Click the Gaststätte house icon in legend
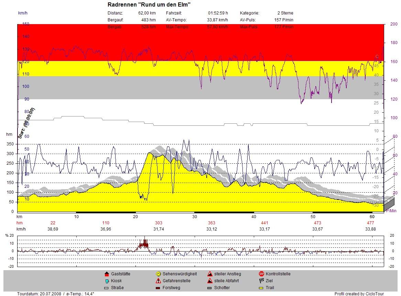 point(106,274)
